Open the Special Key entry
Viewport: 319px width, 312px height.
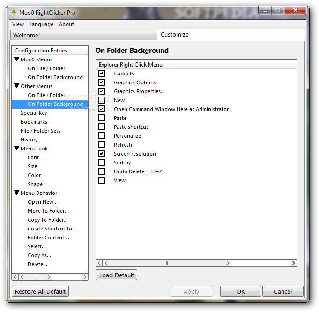[x=34, y=113]
